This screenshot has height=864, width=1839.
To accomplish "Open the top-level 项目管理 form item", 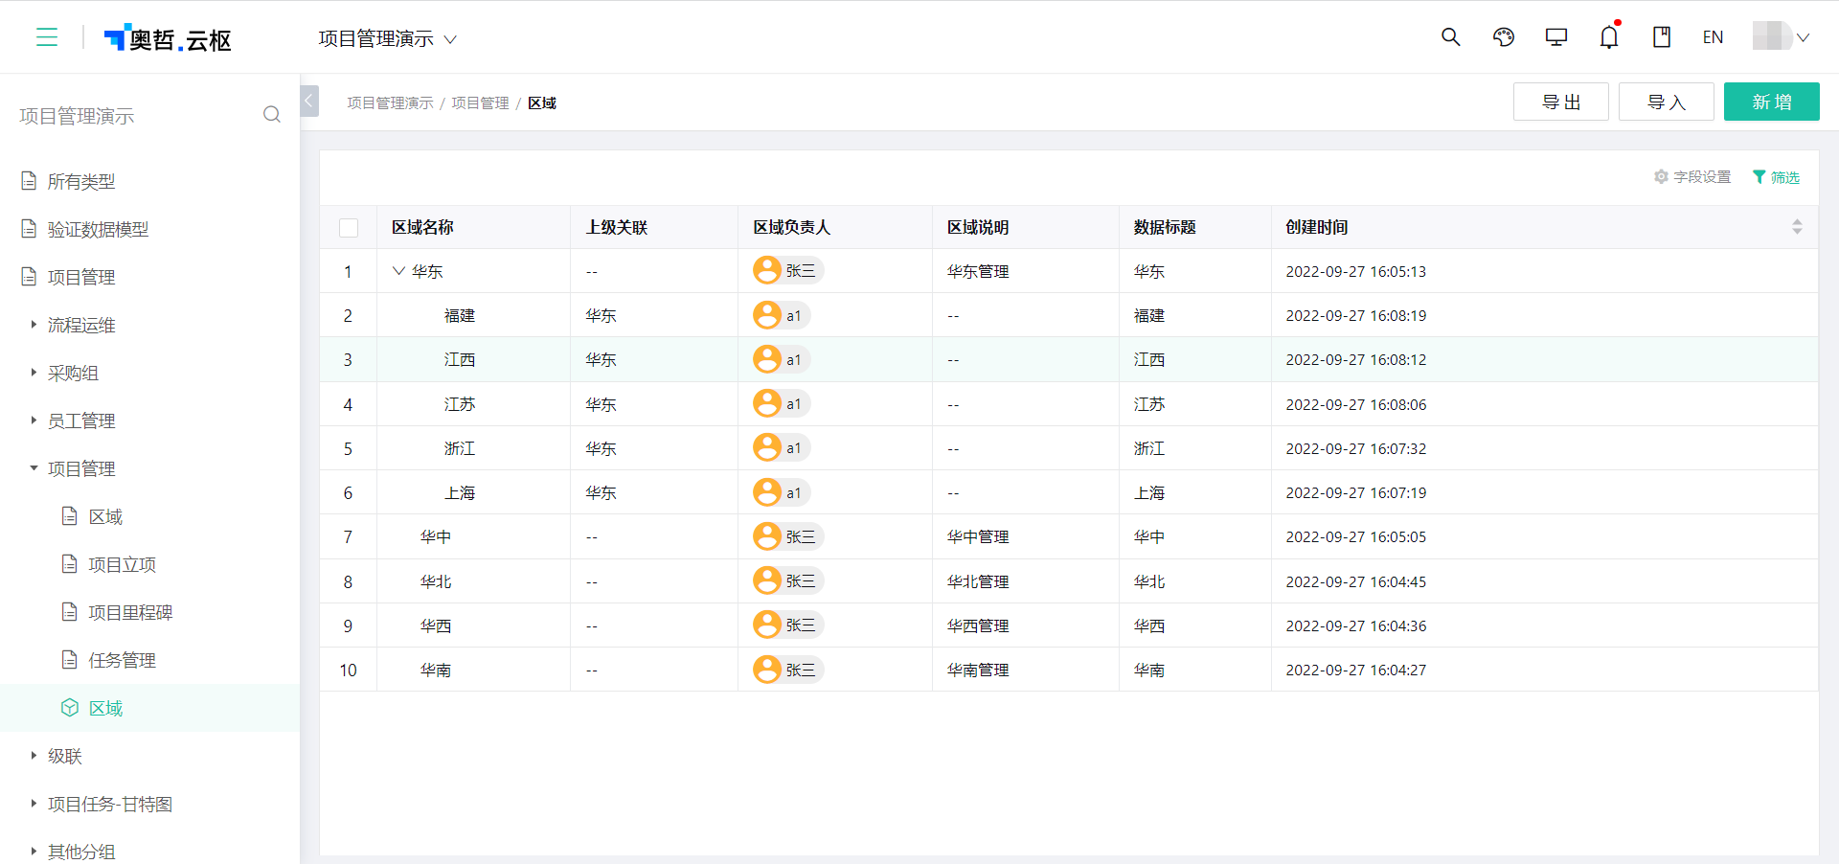I will point(81,277).
